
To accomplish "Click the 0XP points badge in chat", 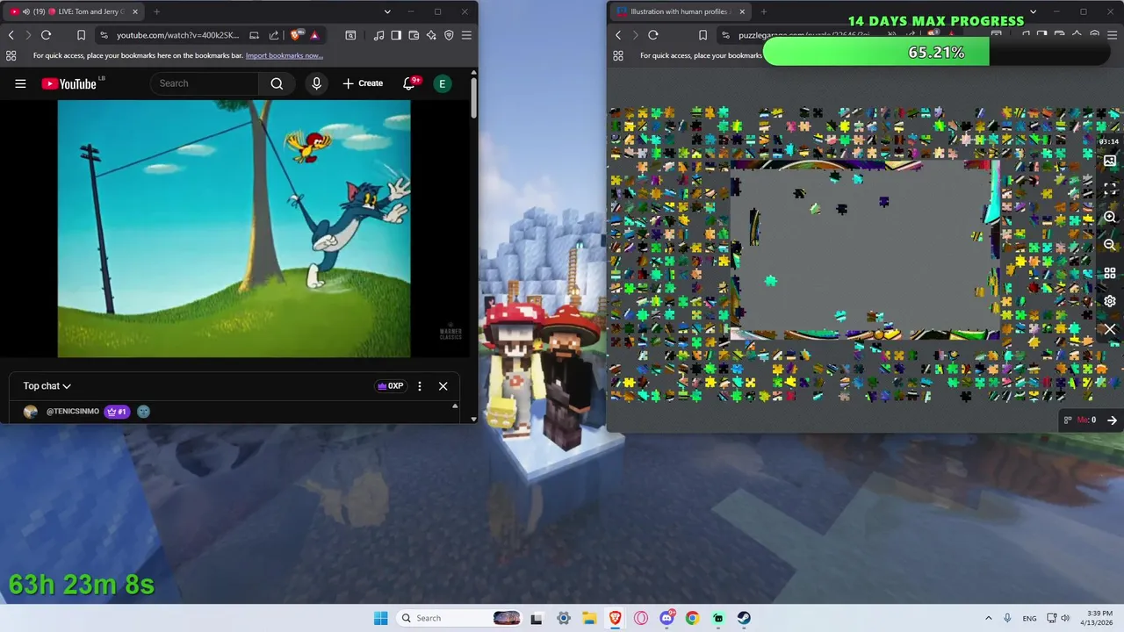I will (390, 386).
